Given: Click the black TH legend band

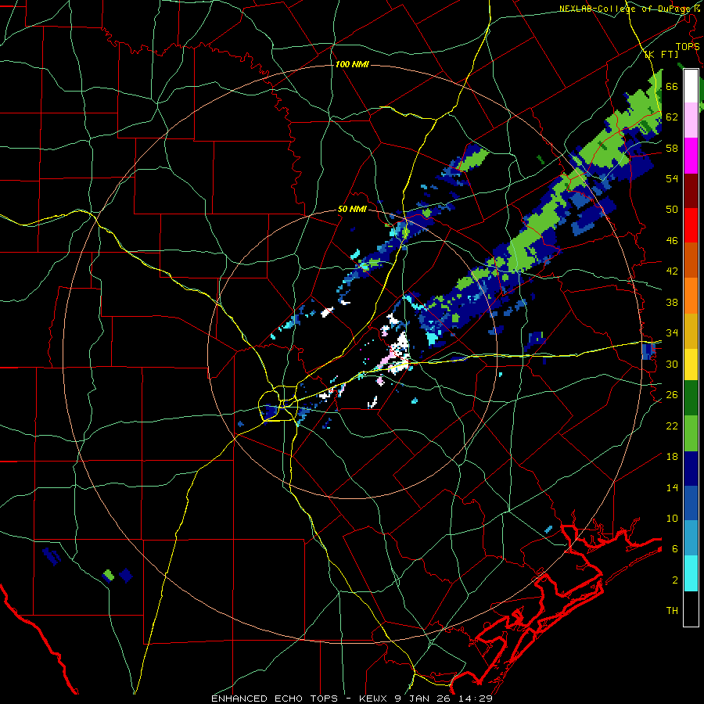Looking at the screenshot, I should [x=691, y=609].
